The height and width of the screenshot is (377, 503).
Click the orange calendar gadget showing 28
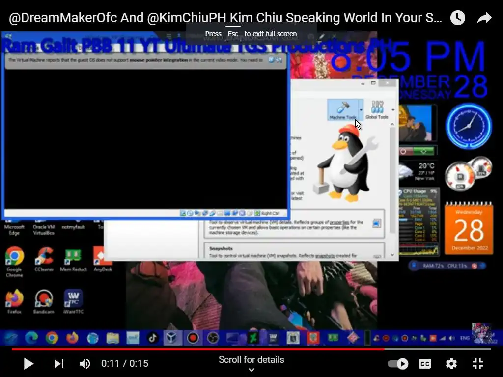point(469,228)
